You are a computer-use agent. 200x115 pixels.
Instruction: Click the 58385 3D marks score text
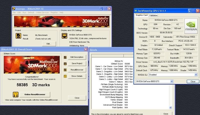[x=33, y=85]
